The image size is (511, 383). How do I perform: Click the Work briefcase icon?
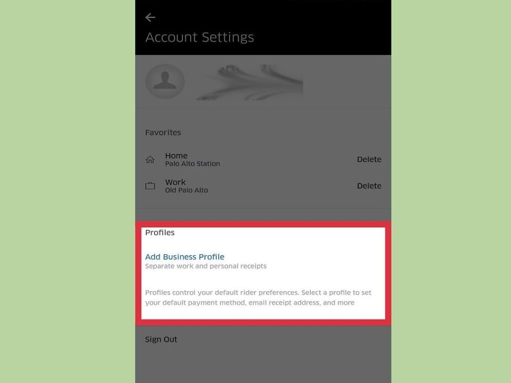[150, 186]
